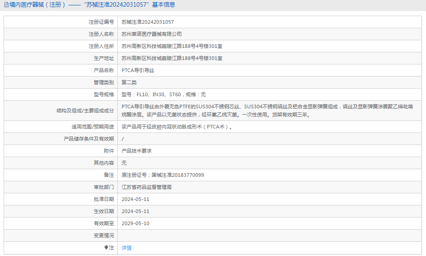Screen dimensions: 426x256
Task: Click the page title 境内医疗器械（注册）基本信息
Action: (x=92, y=4)
